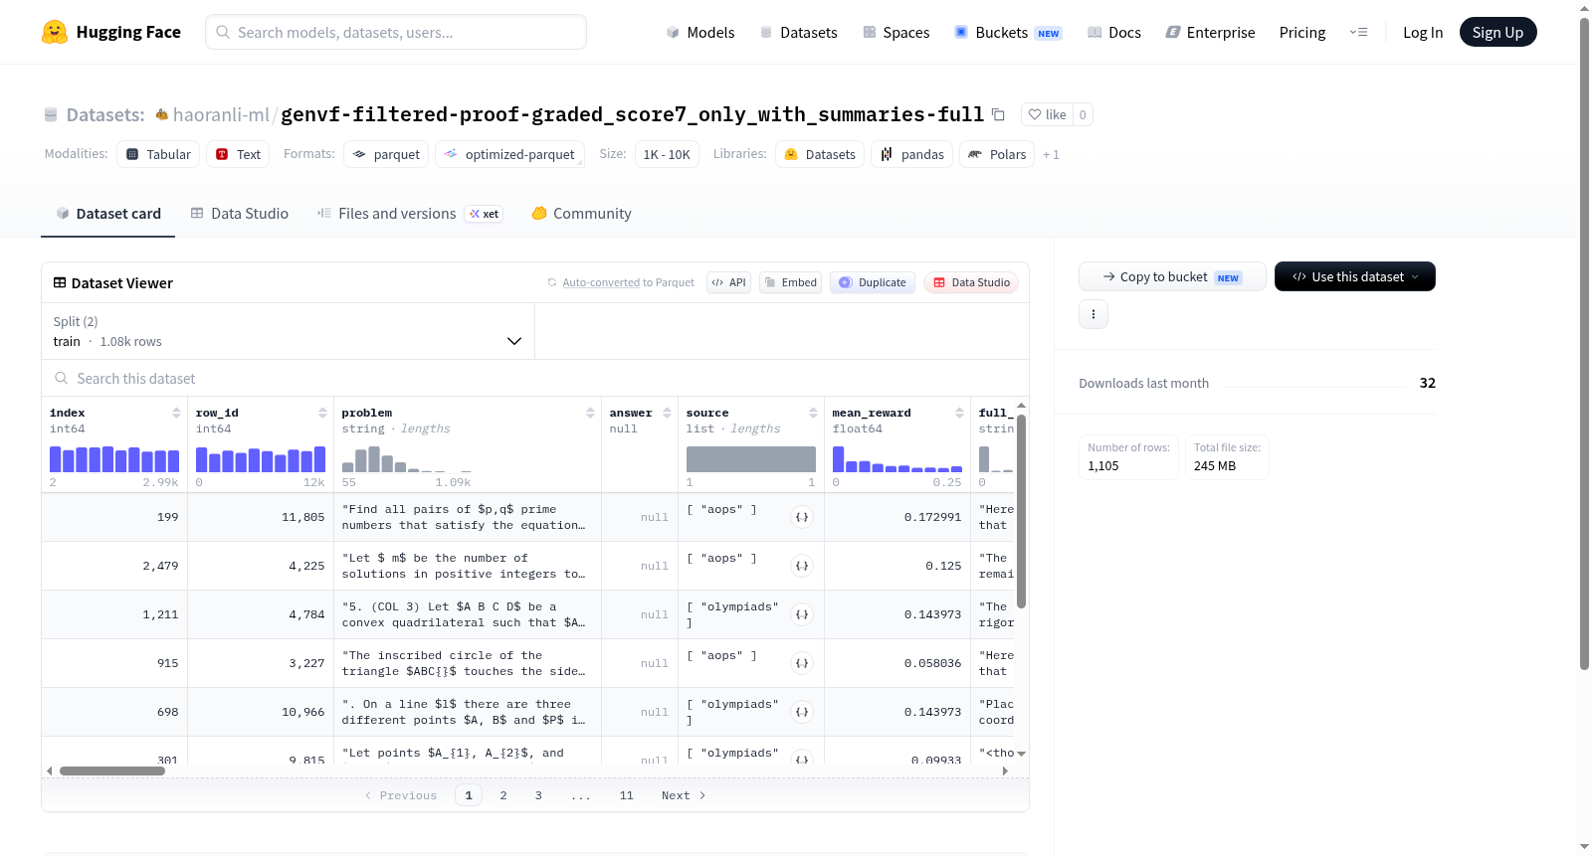The width and height of the screenshot is (1592, 856).
Task: Focus the Search this dataset field
Action: tap(535, 379)
